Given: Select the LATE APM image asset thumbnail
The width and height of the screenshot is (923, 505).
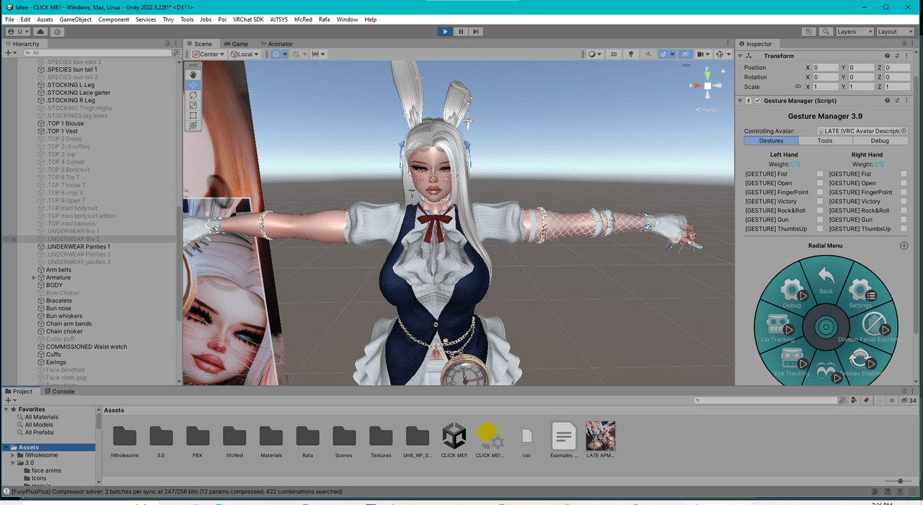Looking at the screenshot, I should pos(601,436).
